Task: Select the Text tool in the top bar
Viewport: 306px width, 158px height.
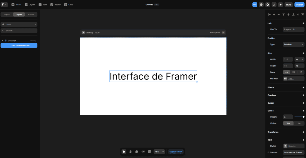Action: tap(43, 4)
